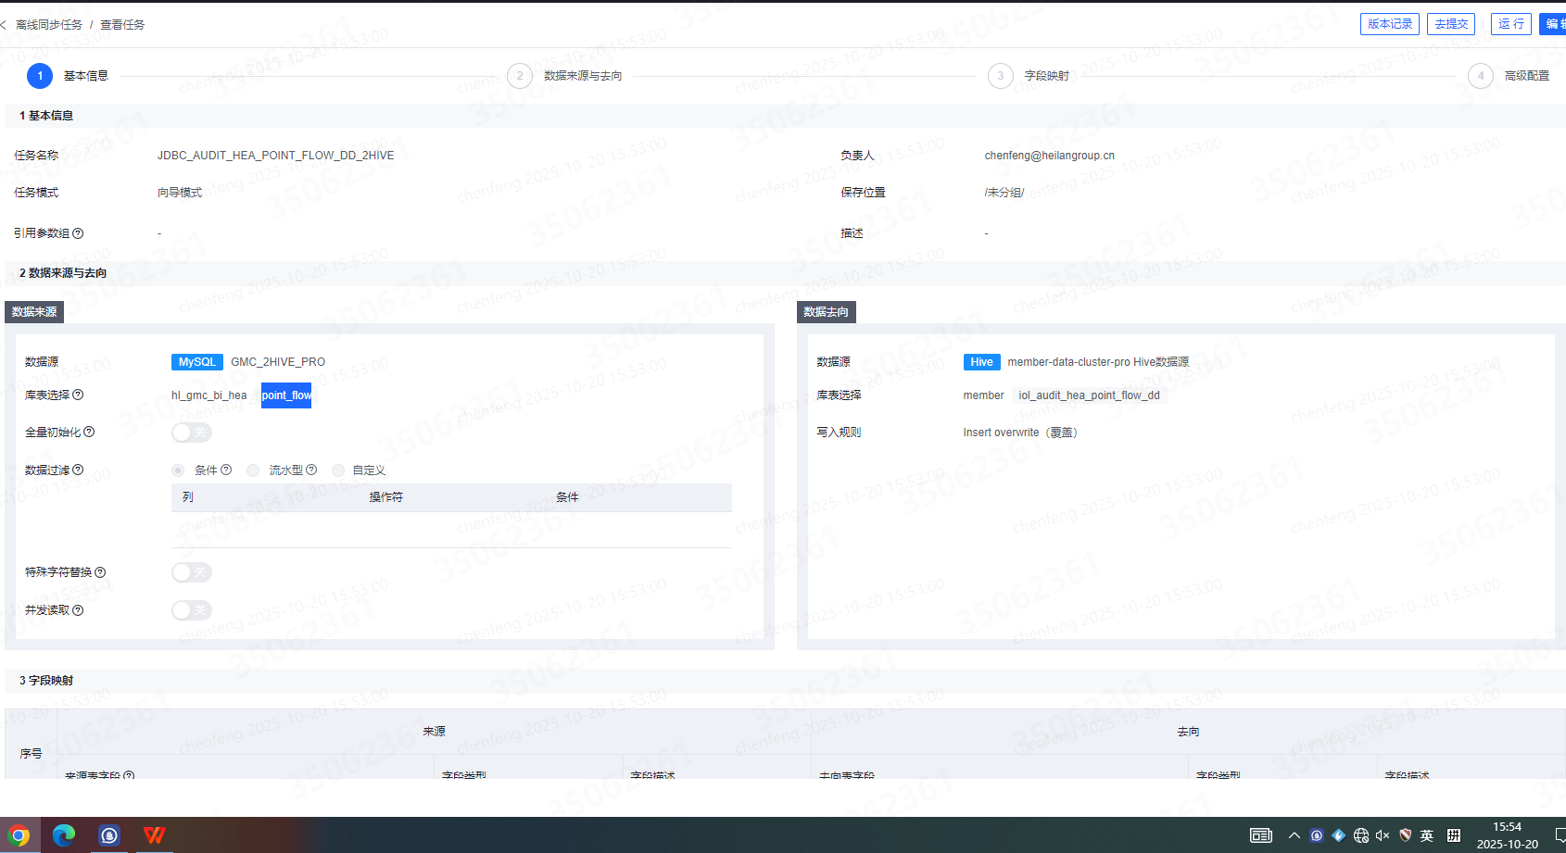Click the 去提交 button
The image size is (1566, 853).
pyautogui.click(x=1451, y=24)
